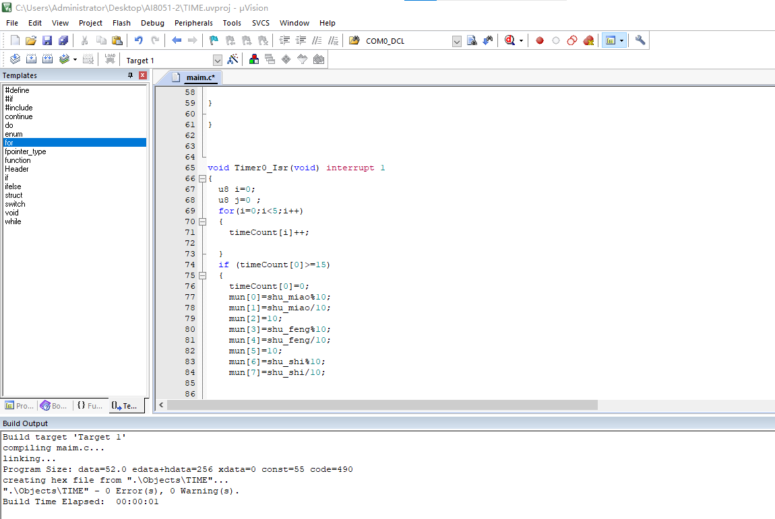The width and height of the screenshot is (775, 519).
Task: Select the fpointer_type template
Action: pos(25,151)
